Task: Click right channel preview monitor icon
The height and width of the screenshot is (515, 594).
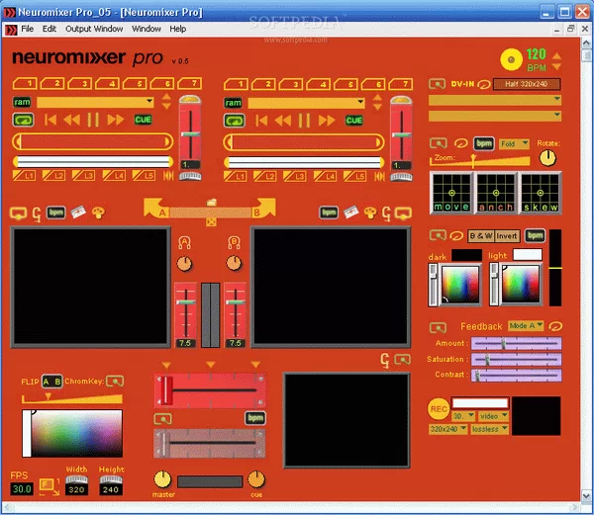Action: click(403, 214)
